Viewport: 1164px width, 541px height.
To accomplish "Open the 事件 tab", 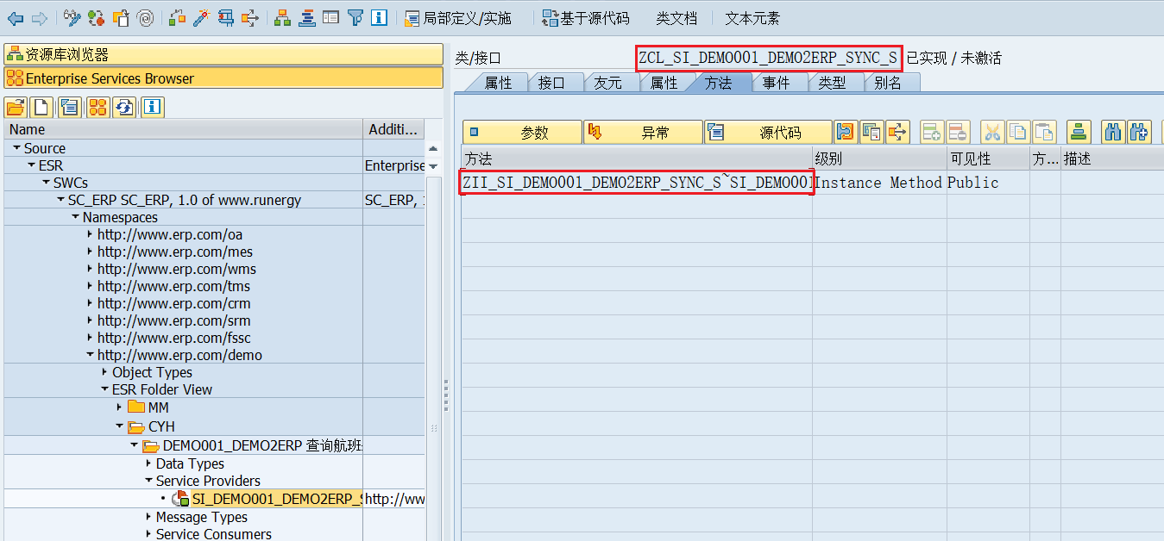I will tap(777, 83).
